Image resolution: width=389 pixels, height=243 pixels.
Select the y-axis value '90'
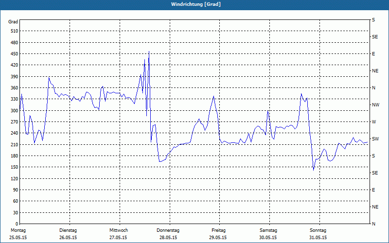pyautogui.click(x=16, y=190)
